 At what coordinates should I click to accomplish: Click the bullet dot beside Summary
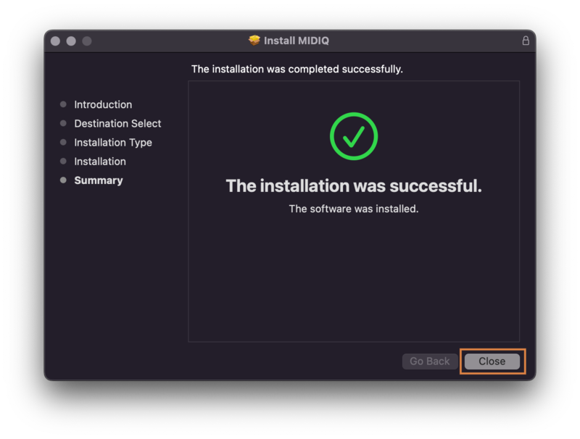pyautogui.click(x=63, y=180)
